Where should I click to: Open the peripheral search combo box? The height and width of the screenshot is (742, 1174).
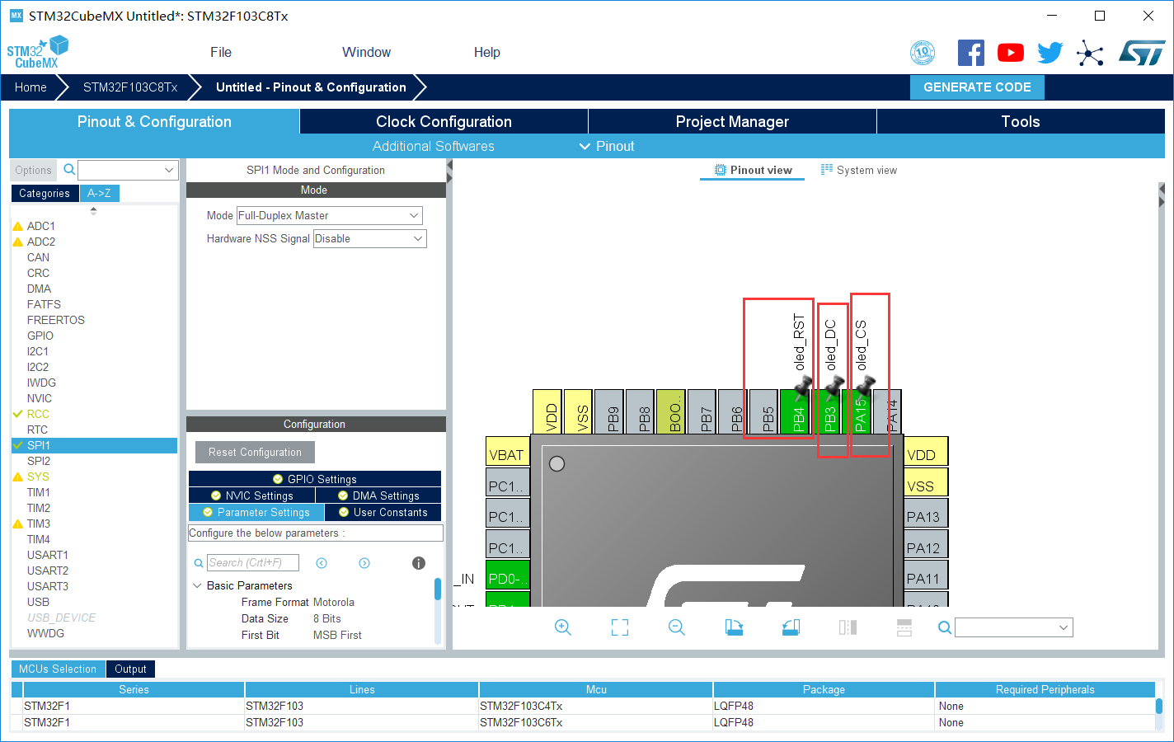tap(128, 170)
